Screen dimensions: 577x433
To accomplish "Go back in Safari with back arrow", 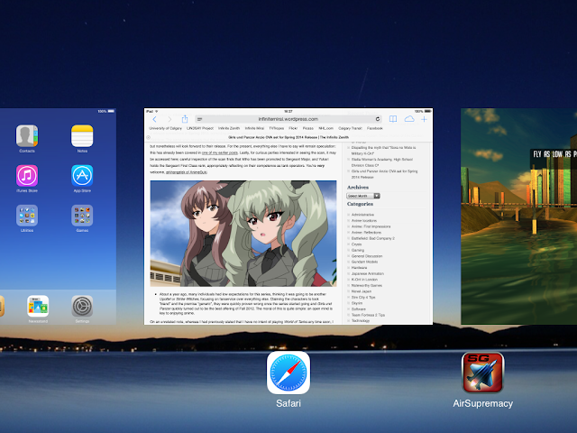I will tap(154, 119).
